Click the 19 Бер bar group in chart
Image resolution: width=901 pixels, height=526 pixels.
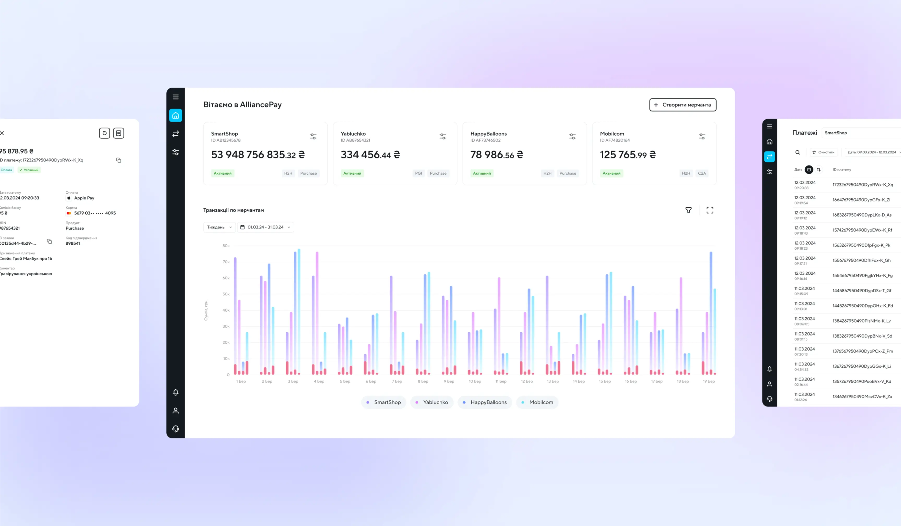pos(709,313)
